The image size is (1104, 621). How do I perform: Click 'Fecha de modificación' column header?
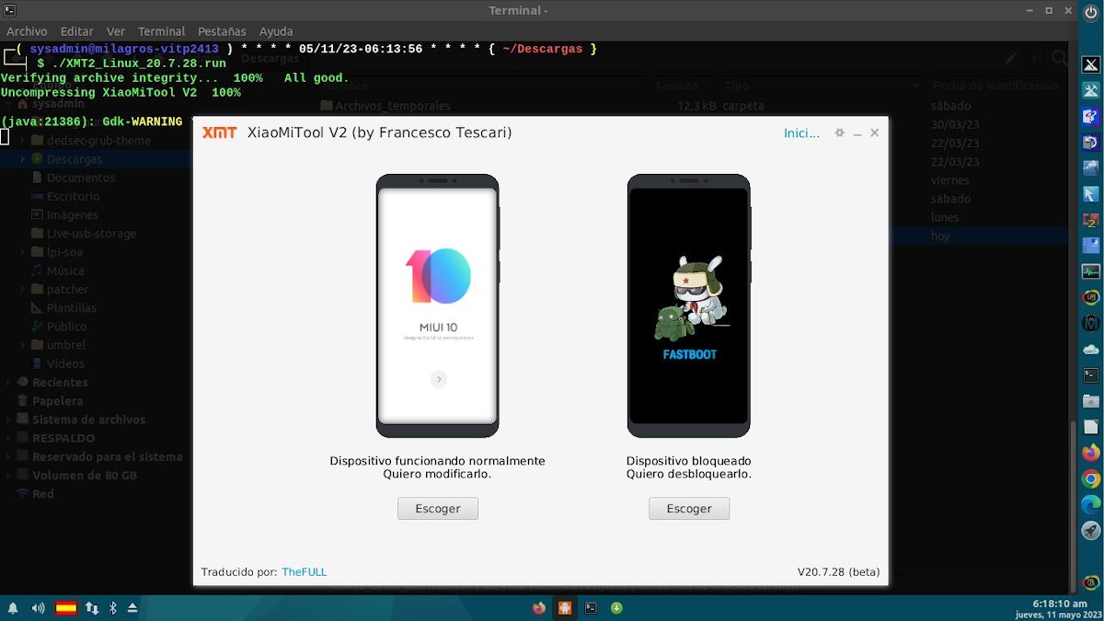995,86
